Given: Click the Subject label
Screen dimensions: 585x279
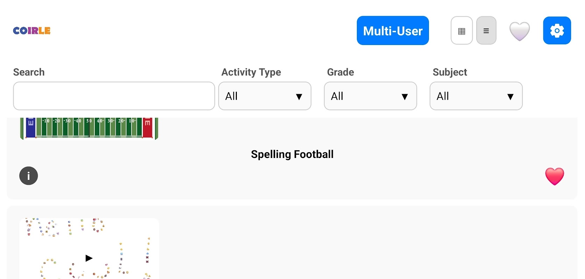Looking at the screenshot, I should point(450,72).
